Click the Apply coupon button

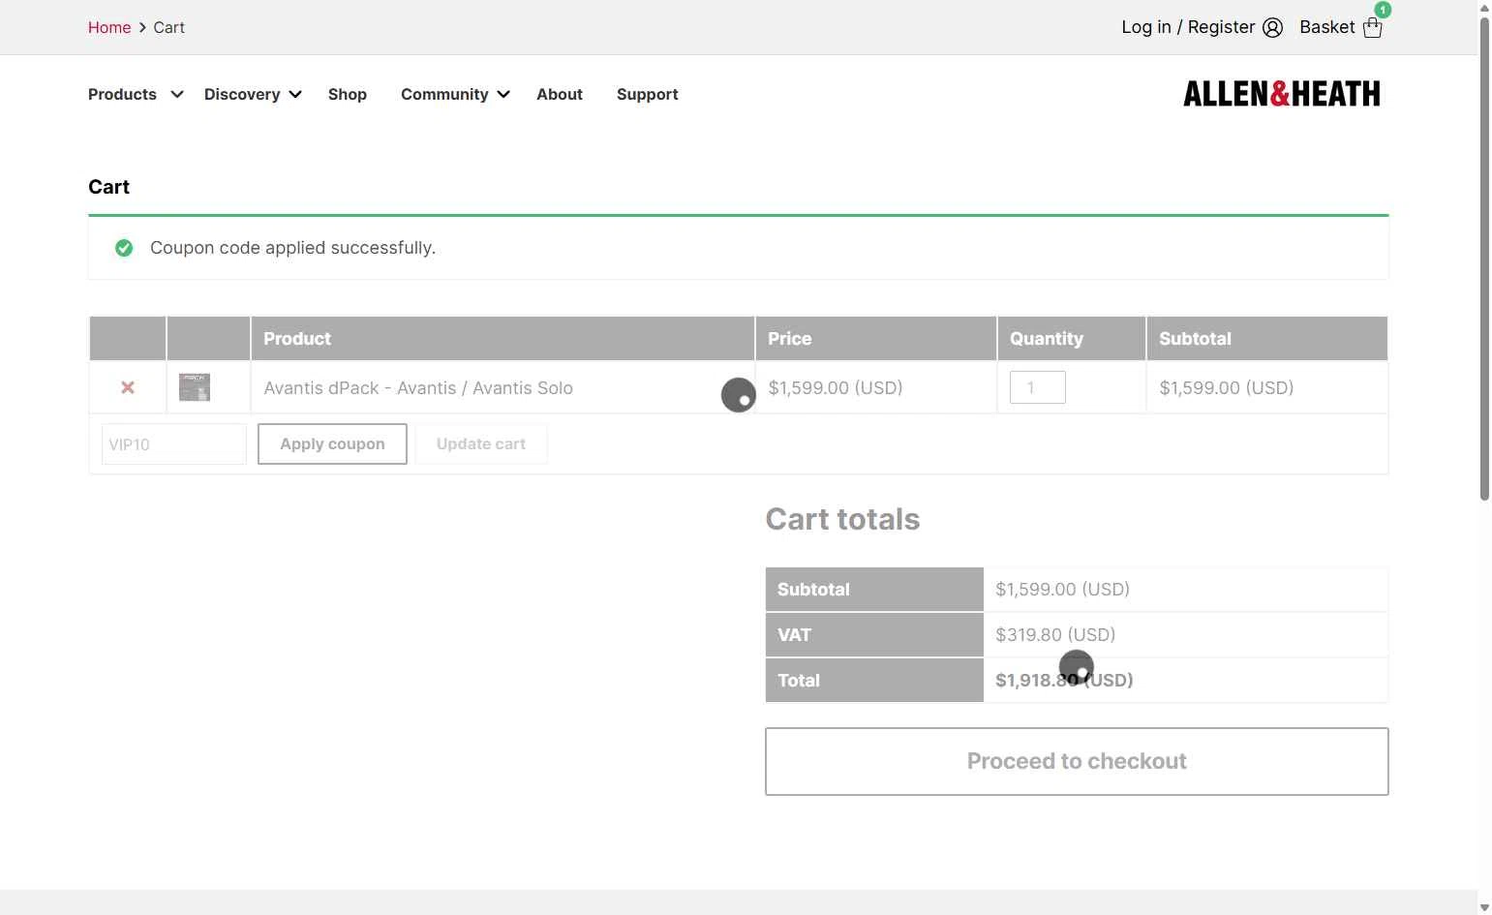(332, 443)
